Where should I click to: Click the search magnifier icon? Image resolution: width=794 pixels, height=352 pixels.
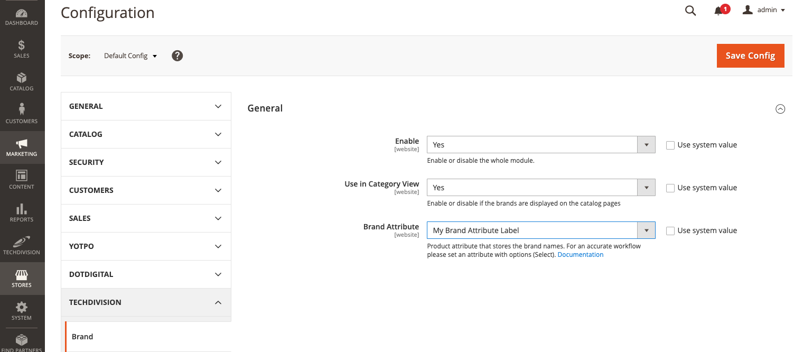point(690,11)
